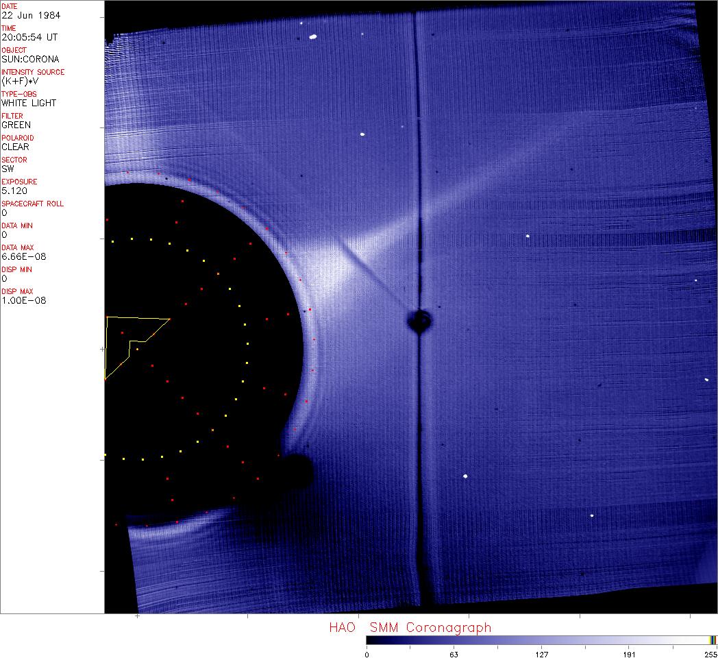This screenshot has height=658, width=718.
Task: Click the "HAO SMM Coronagraph" title
Action: tap(410, 627)
